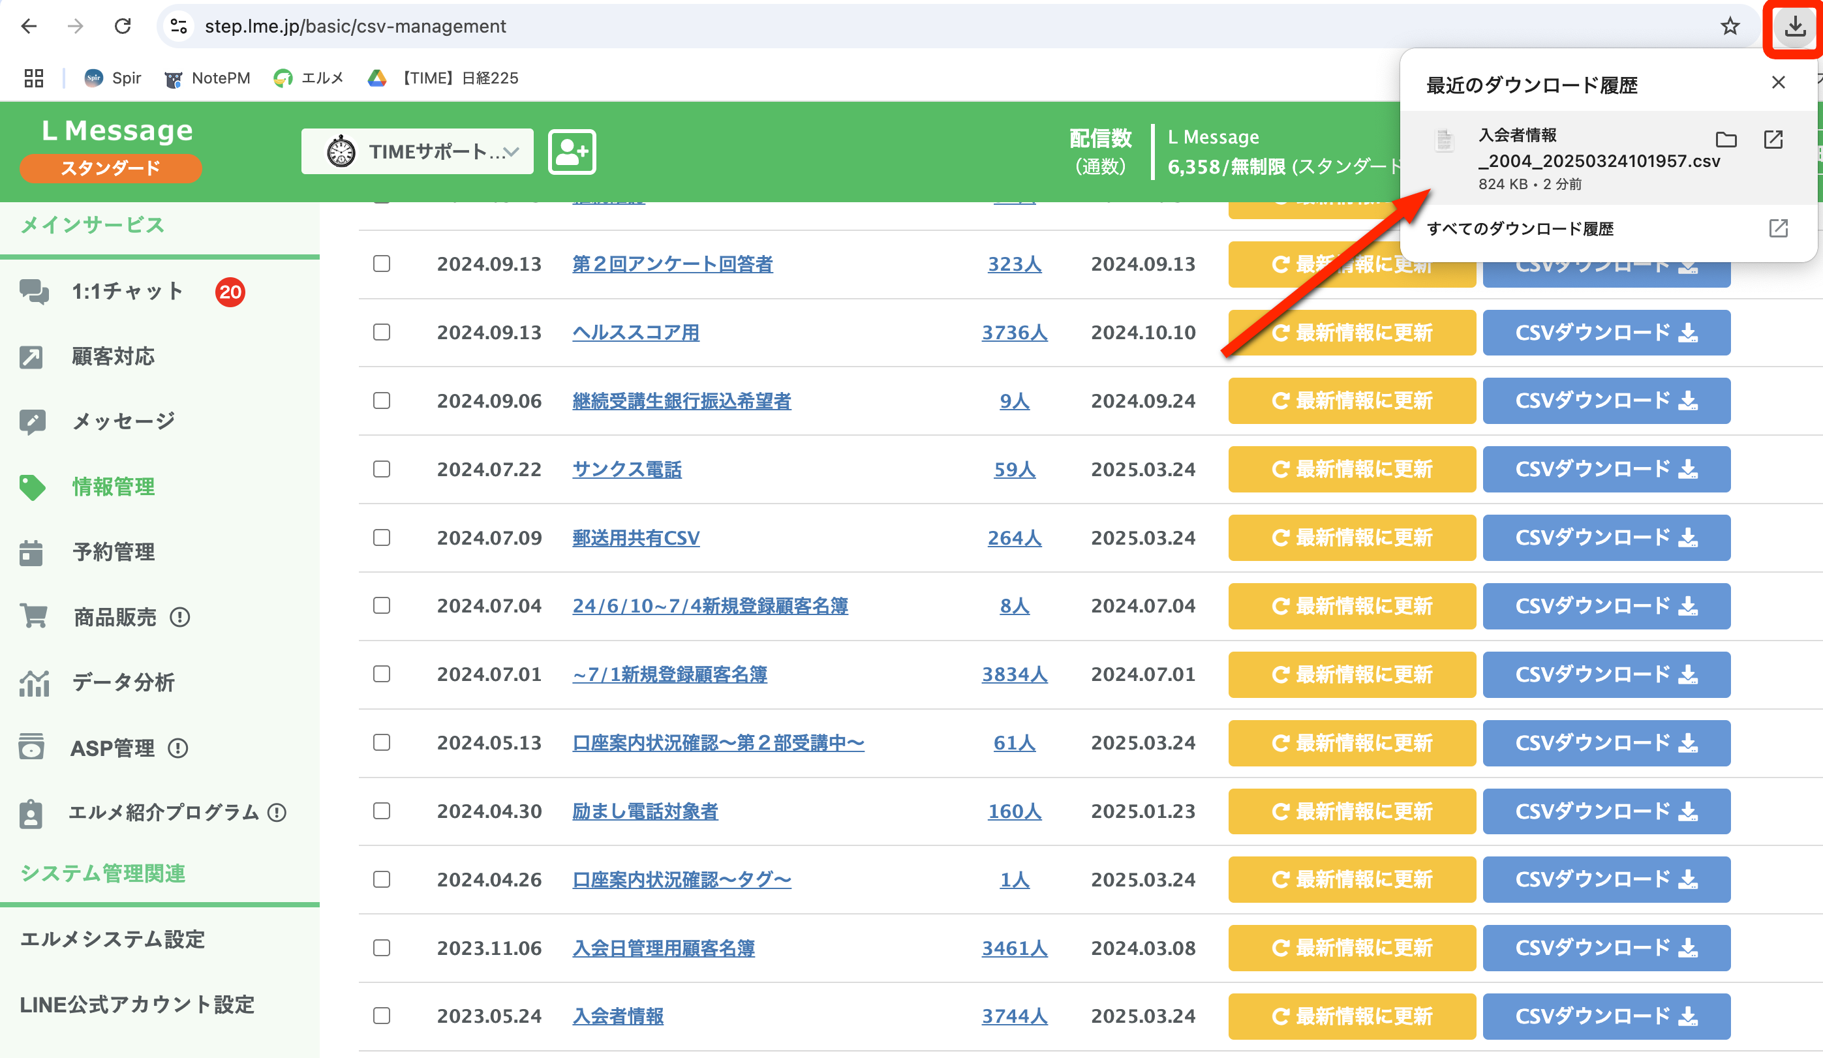Screen dimensions: 1823x1058
Task: Go to 予約管理 in the sidebar menu
Action: (114, 552)
